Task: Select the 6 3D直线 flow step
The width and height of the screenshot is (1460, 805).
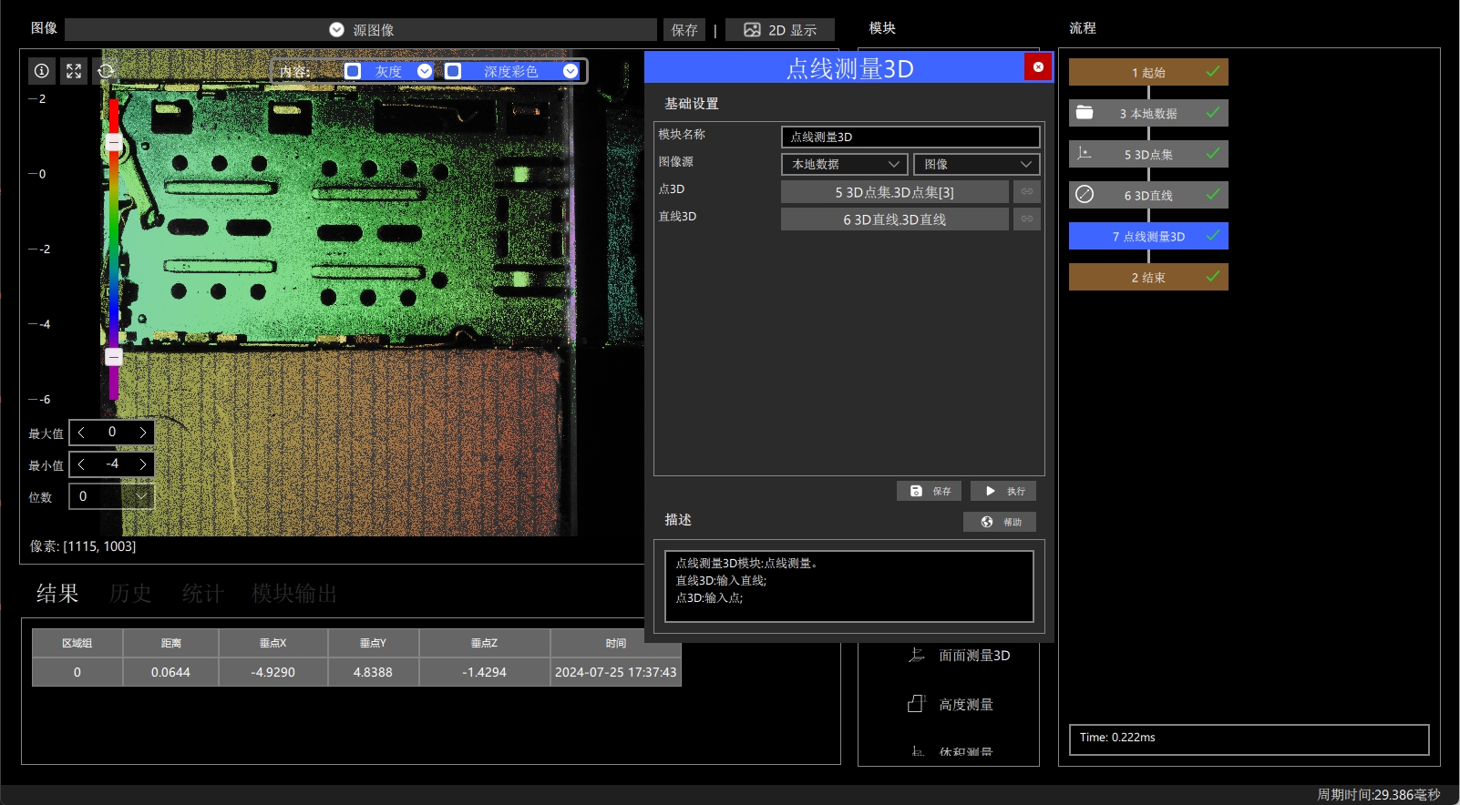Action: tap(1148, 195)
